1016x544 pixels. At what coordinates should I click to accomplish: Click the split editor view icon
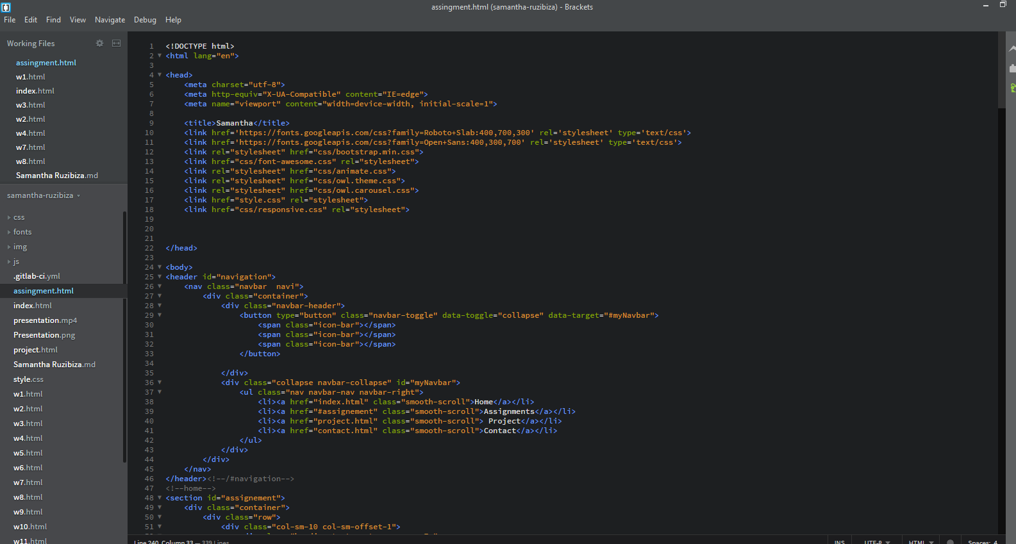(116, 43)
